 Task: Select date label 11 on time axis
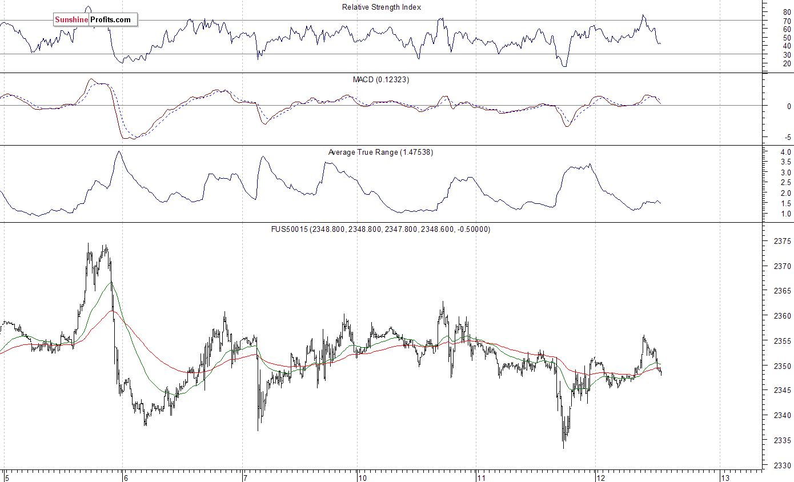tap(482, 477)
